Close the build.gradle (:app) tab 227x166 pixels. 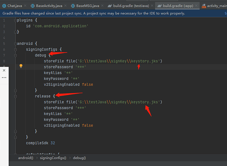(196, 6)
